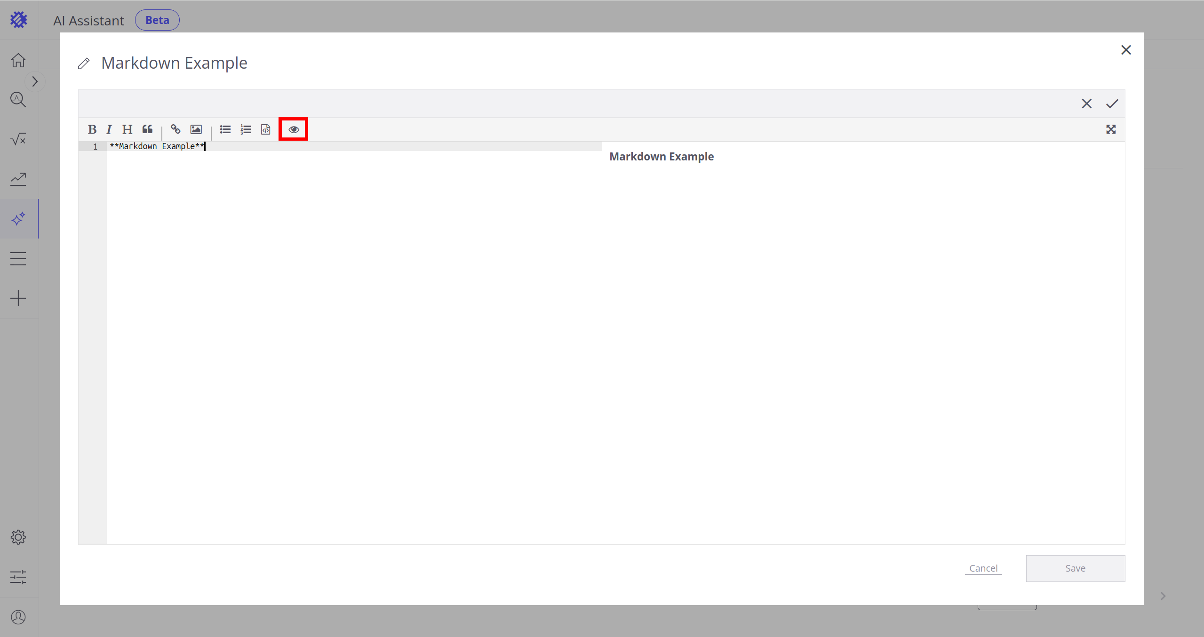Viewport: 1204px width, 637px height.
Task: Expand the sidebar with the chevron
Action: [35, 81]
